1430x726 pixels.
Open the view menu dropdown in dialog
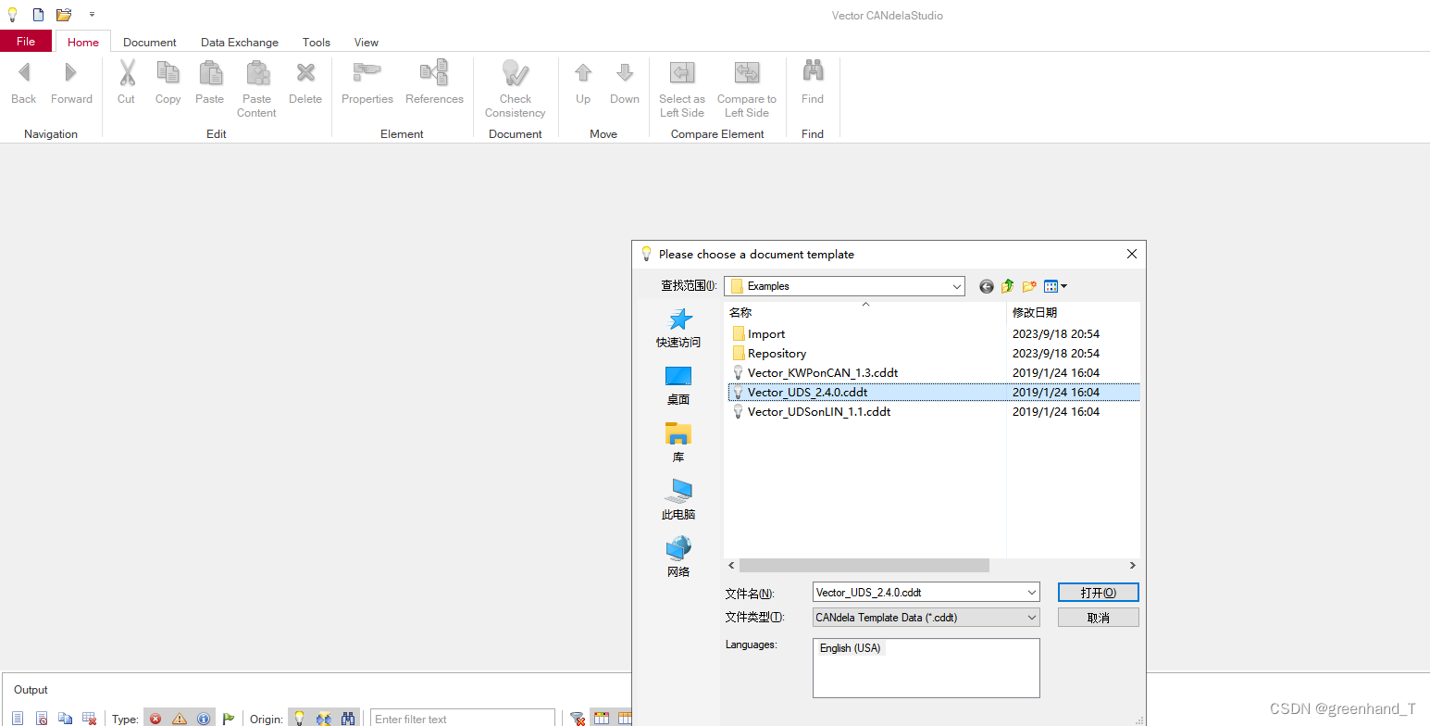click(1063, 286)
